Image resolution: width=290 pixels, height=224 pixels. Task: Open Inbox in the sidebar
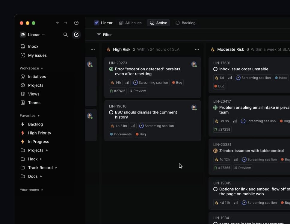(33, 46)
